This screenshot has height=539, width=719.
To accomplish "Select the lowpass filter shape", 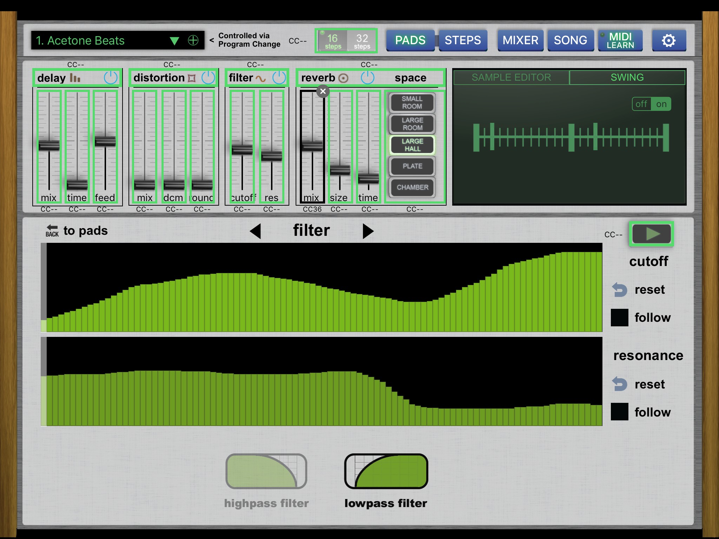I will (386, 471).
